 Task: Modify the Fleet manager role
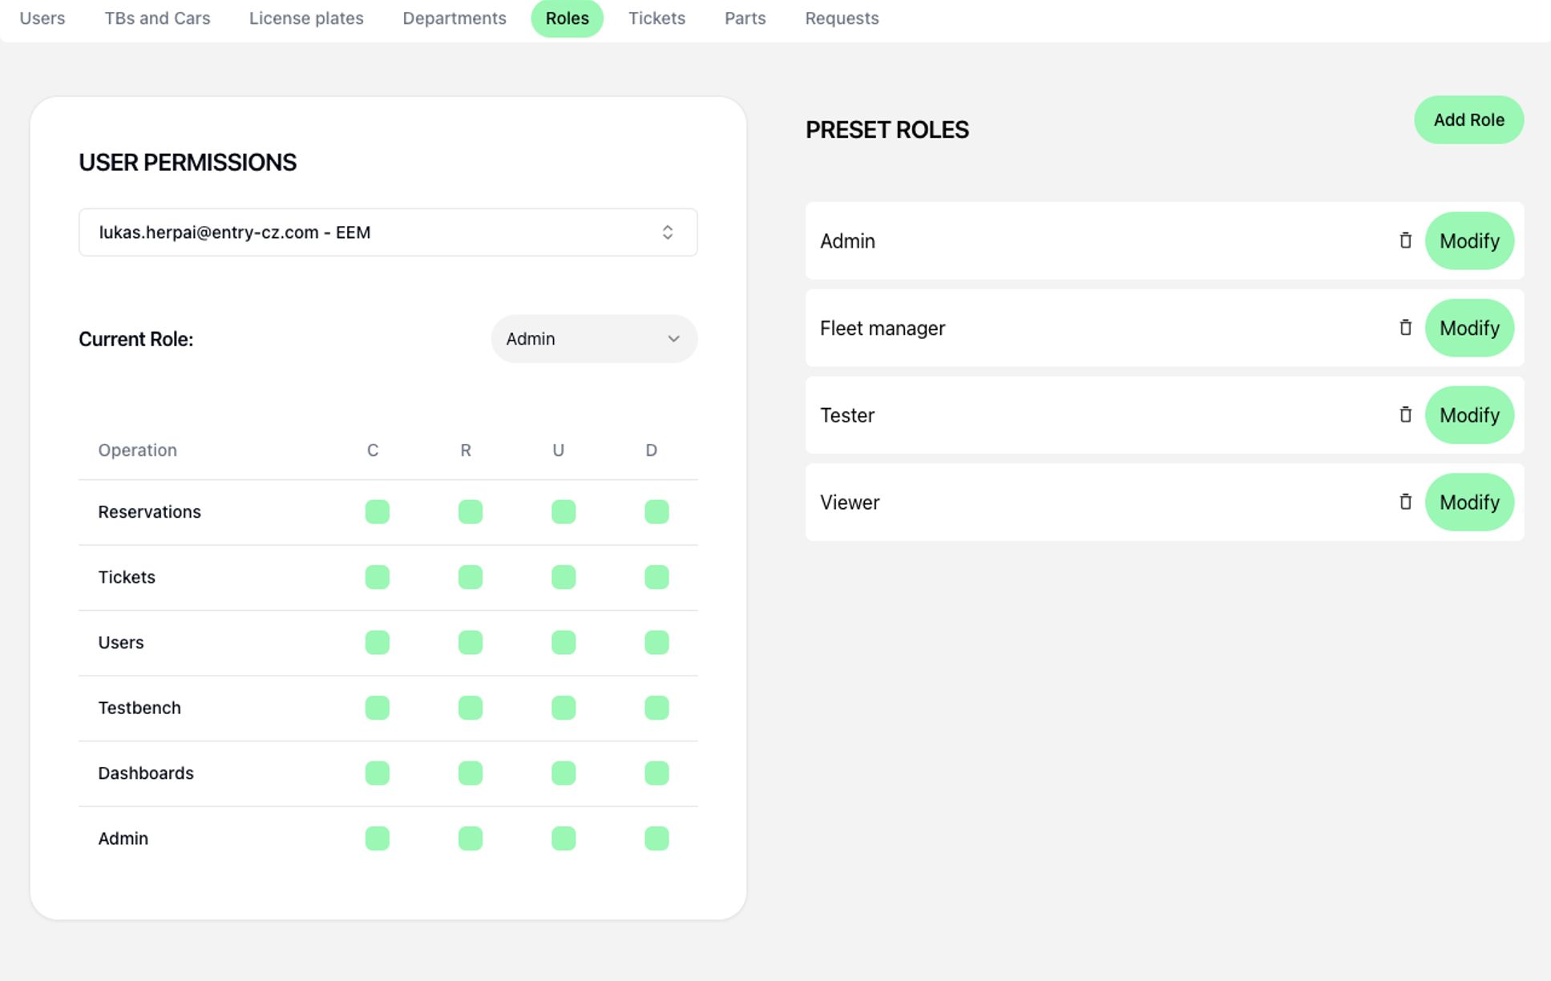pos(1468,328)
